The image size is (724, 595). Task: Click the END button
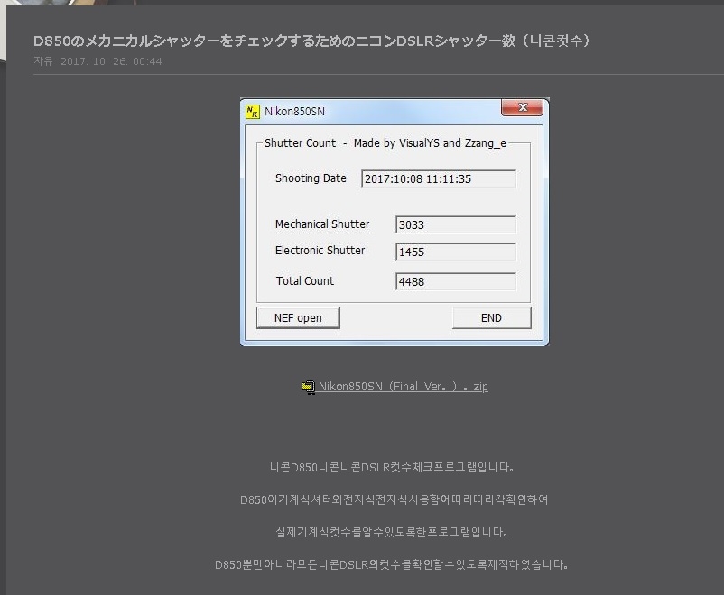tap(491, 318)
